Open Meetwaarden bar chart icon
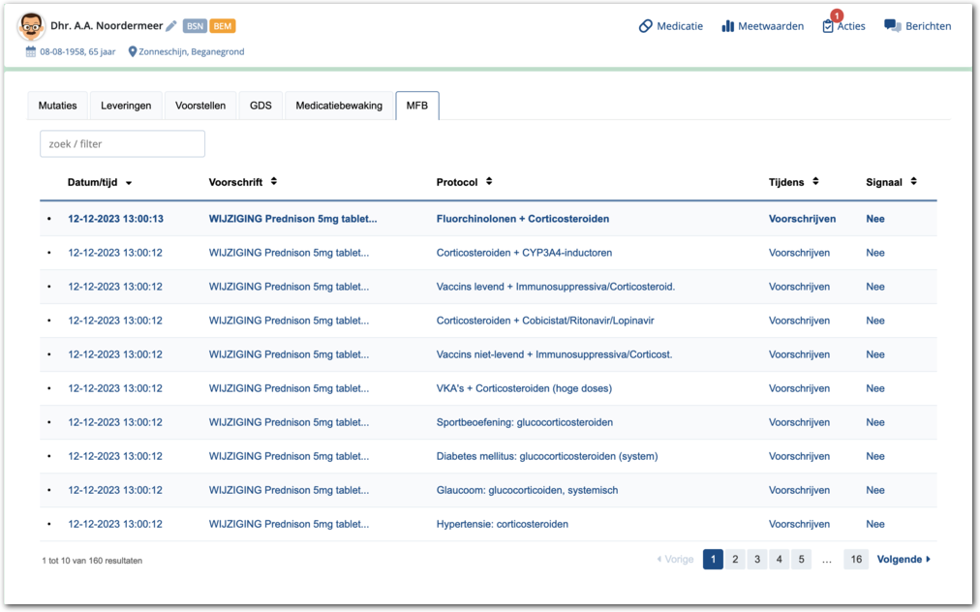Viewport: 980px width, 612px height. click(727, 26)
